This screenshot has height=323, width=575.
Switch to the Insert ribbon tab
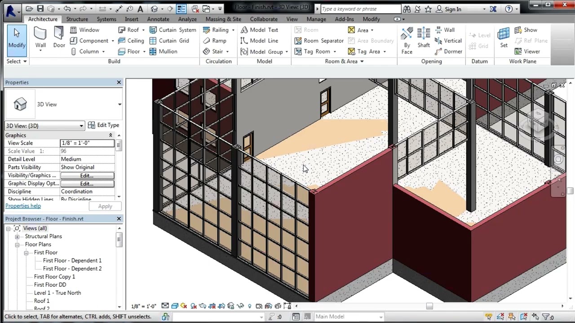point(132,19)
